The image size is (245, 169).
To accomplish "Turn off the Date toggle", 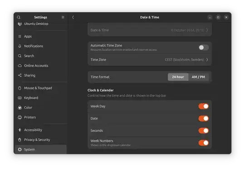I will pyautogui.click(x=204, y=118).
